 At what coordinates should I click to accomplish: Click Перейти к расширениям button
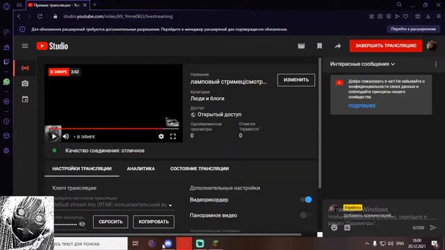pos(413,29)
